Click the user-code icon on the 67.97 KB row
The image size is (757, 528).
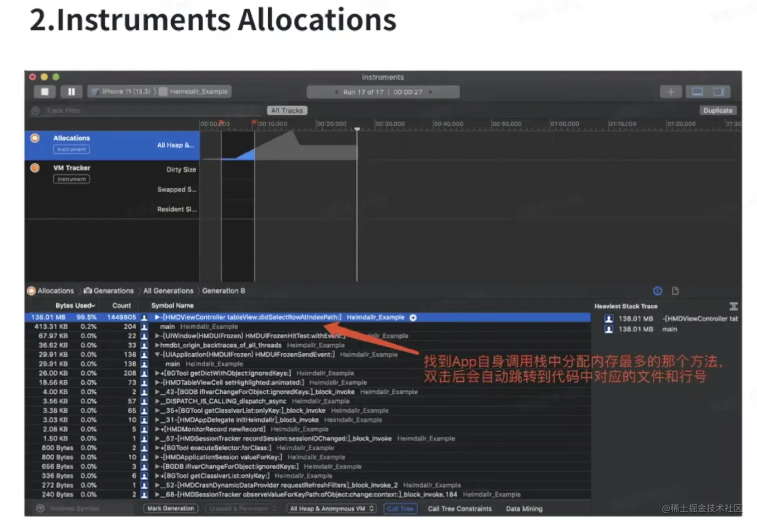(144, 336)
